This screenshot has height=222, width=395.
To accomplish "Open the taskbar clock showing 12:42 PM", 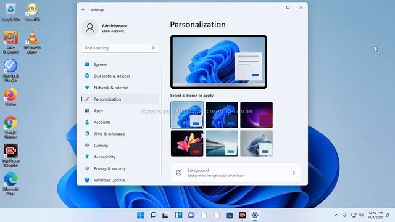I will 375,215.
